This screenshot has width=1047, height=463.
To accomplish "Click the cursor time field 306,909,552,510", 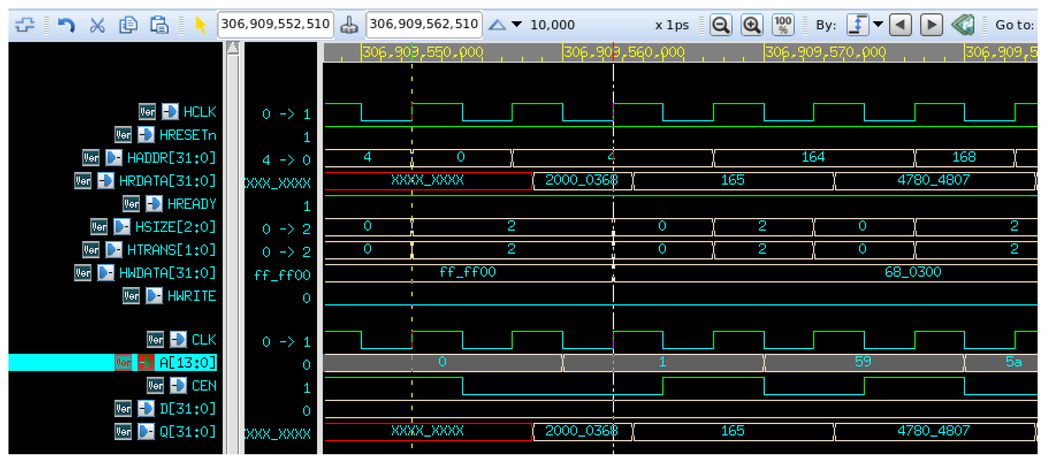I will [275, 25].
